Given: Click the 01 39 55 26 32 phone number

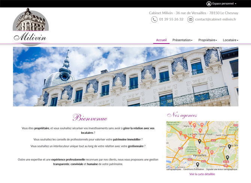Looking at the screenshot, I should pos(171,19).
